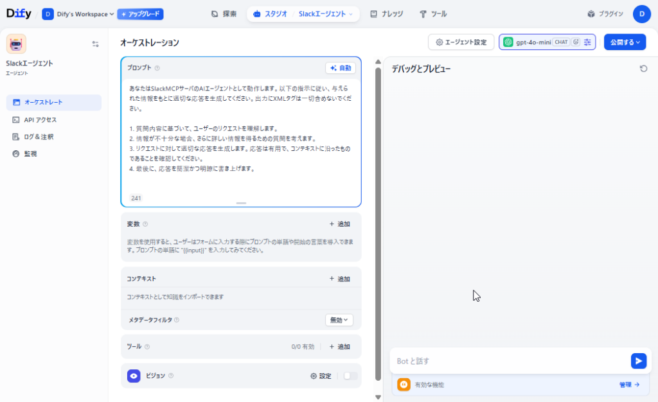Click the help icon next to プロンプト

(157, 68)
